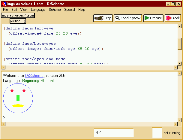This screenshot has width=183, height=140.
Task: Click the lambda icon in title bar
Action: (x=4, y=4)
